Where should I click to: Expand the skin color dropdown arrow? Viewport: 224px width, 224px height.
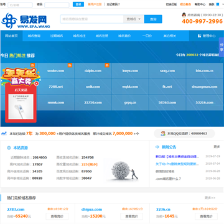[x=223, y=4]
